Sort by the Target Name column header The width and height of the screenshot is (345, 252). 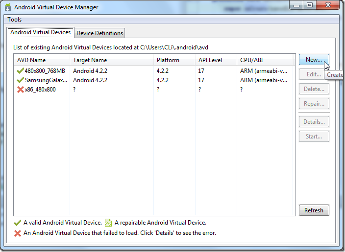point(112,60)
